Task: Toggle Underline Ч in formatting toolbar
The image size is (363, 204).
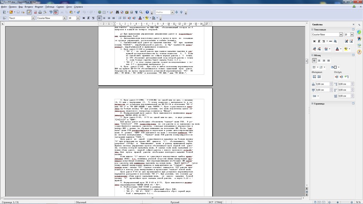Action: click(x=93, y=18)
